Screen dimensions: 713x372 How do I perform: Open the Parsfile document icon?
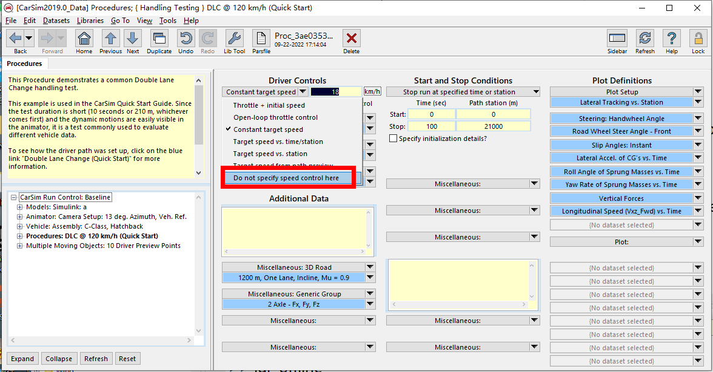261,39
